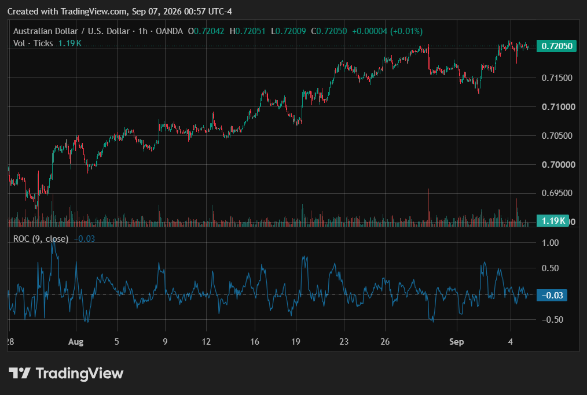
Task: Click the 0.70000 price axis label
Action: [x=559, y=165]
